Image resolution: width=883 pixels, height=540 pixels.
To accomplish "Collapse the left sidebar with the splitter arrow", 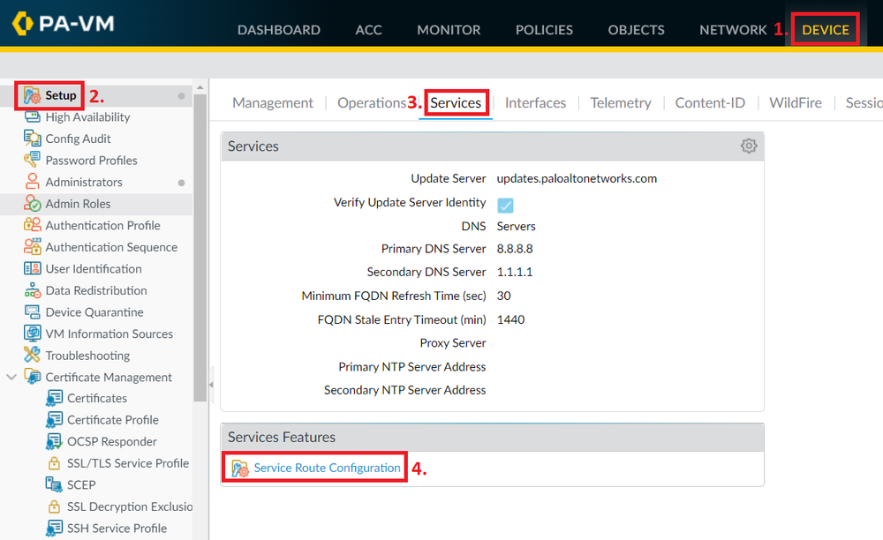I will coord(211,385).
